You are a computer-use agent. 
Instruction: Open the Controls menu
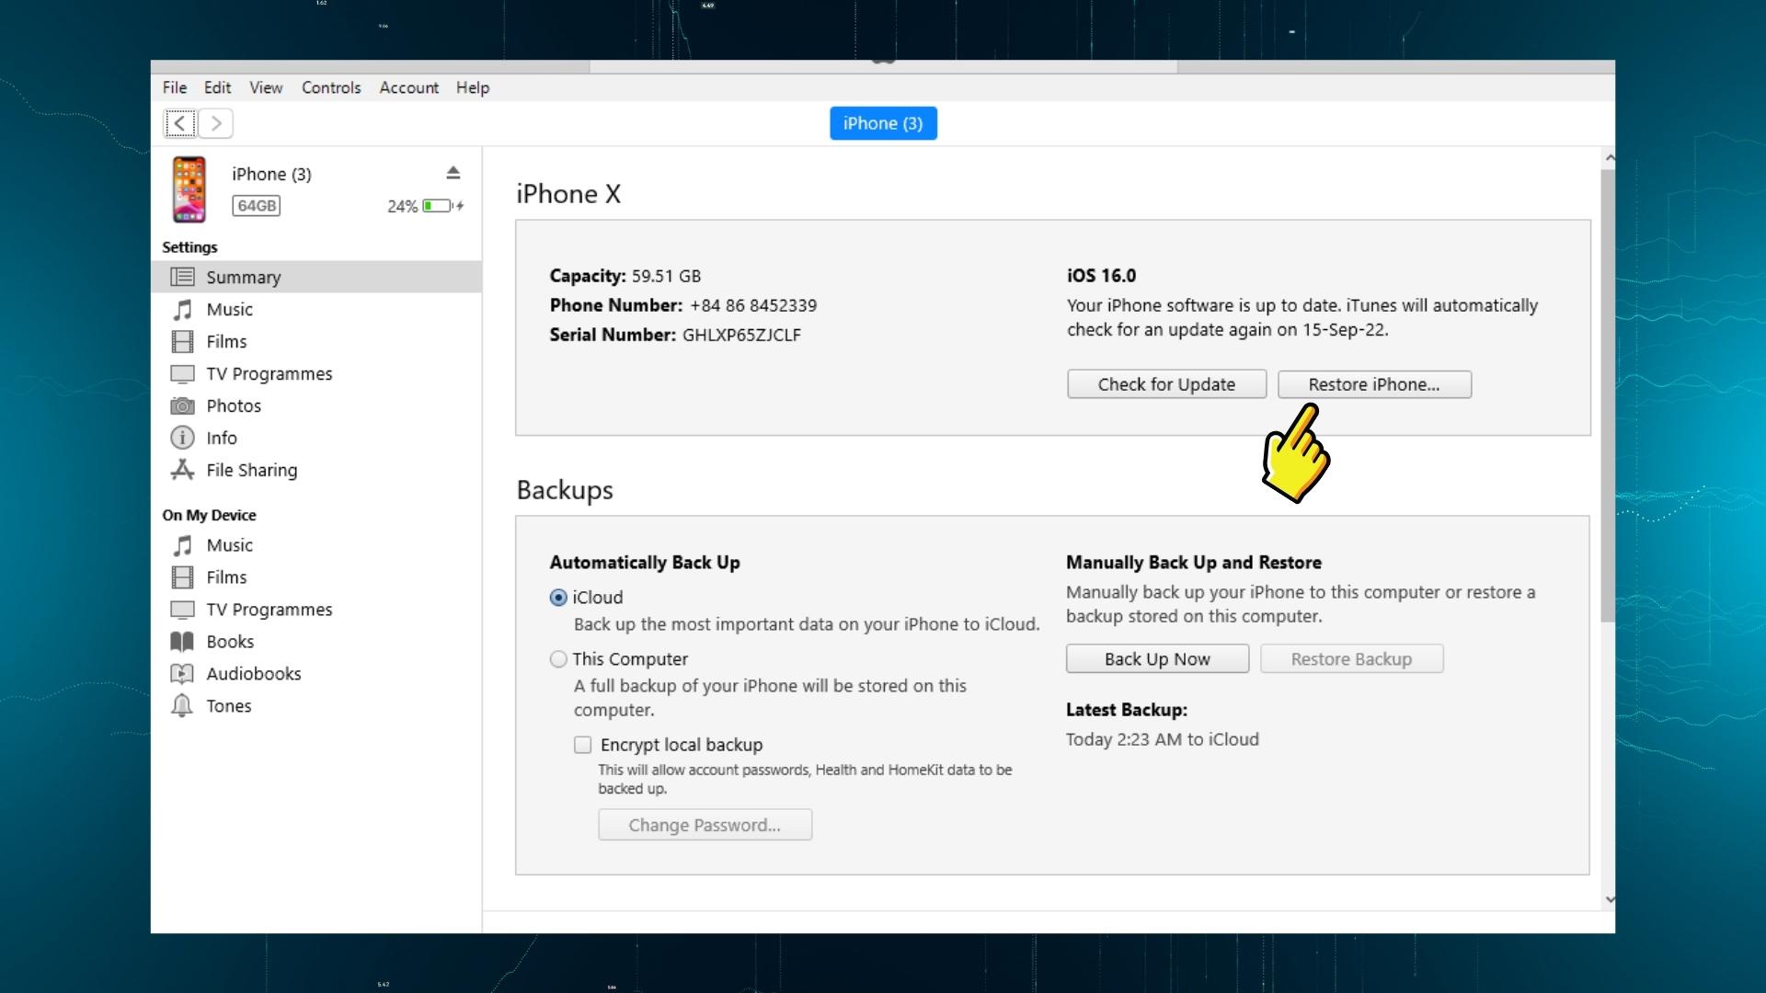coord(331,87)
